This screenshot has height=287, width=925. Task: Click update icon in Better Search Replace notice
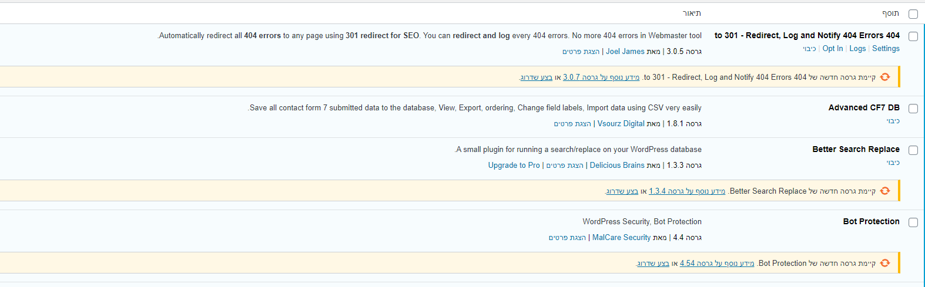[885, 191]
